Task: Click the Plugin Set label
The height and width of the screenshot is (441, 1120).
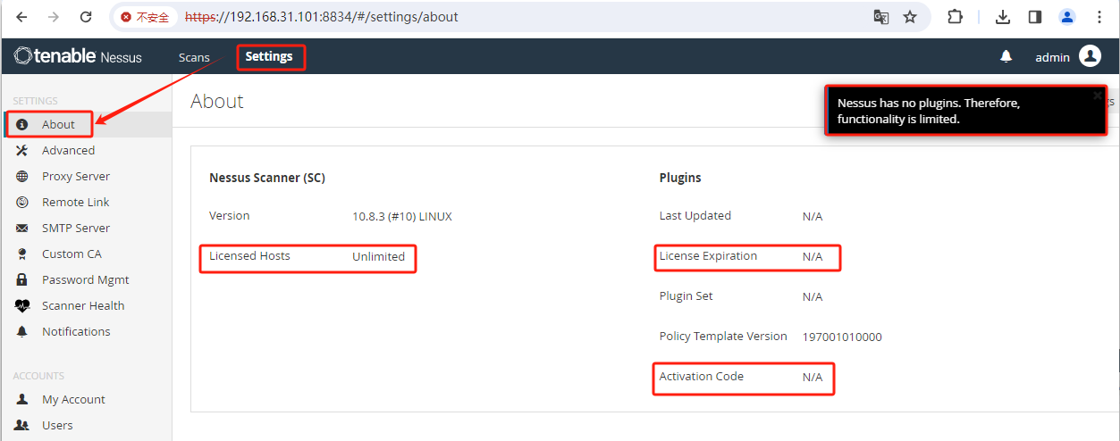Action: tap(686, 296)
